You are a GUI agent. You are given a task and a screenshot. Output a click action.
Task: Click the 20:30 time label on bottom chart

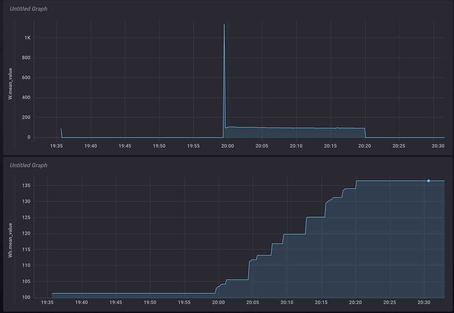423,302
